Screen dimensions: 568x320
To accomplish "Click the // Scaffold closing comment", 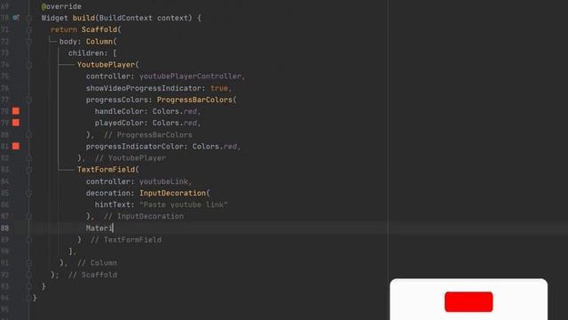I will pos(92,275).
